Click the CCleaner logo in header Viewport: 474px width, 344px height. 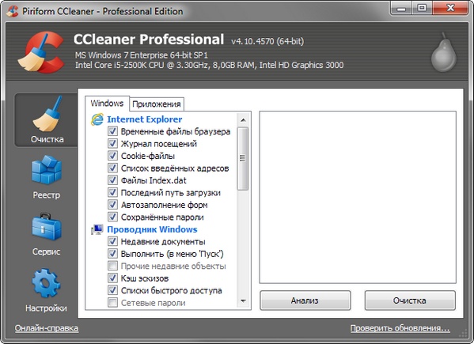[41, 52]
